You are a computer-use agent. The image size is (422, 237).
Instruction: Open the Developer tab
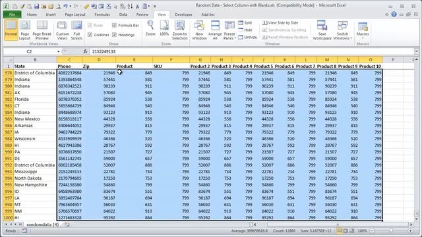tap(183, 14)
